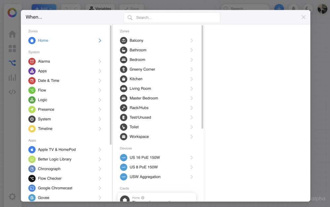
Task: Click the Flow Checker app icon
Action: point(32,178)
